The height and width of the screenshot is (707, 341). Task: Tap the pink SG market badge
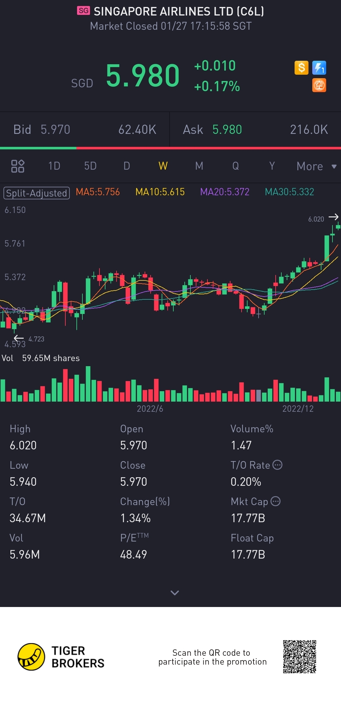[84, 11]
